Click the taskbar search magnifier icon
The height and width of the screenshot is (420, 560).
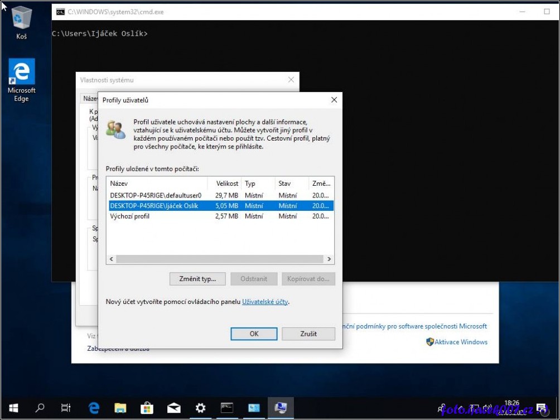point(40,408)
